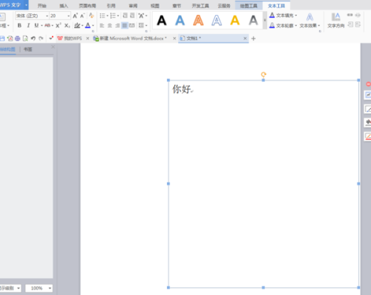The width and height of the screenshot is (371, 295).
Task: Decrease font size with A- icon
Action: coord(82,16)
